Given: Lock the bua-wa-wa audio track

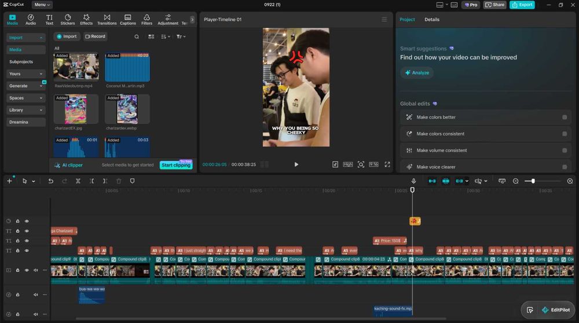Looking at the screenshot, I should (x=17, y=295).
